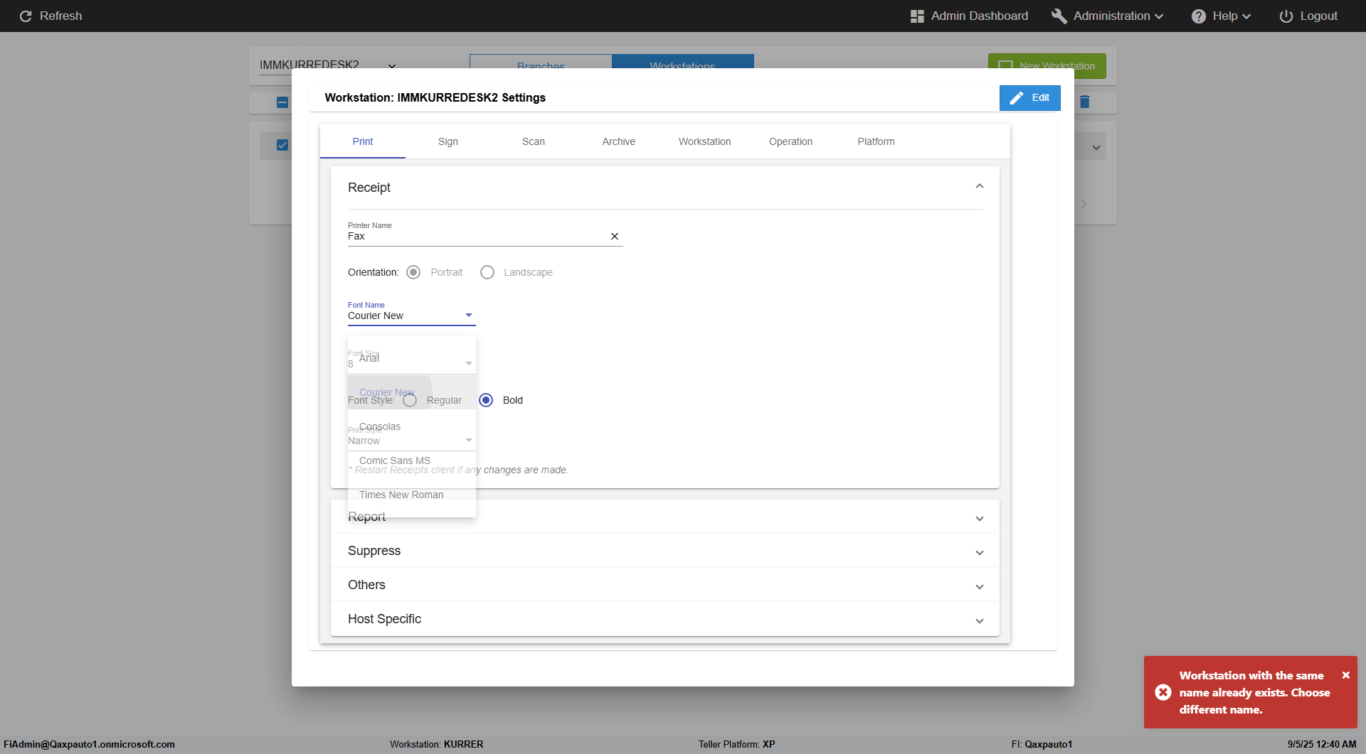Click the Help question mark icon
Viewport: 1366px width, 754px height.
tap(1199, 16)
